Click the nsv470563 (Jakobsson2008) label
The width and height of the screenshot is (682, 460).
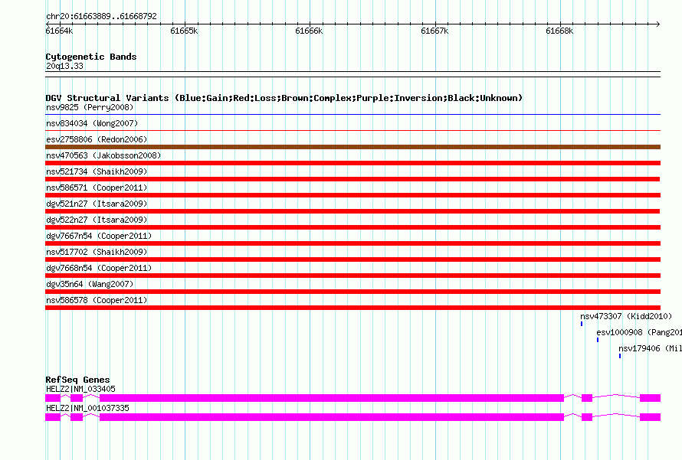coord(103,155)
